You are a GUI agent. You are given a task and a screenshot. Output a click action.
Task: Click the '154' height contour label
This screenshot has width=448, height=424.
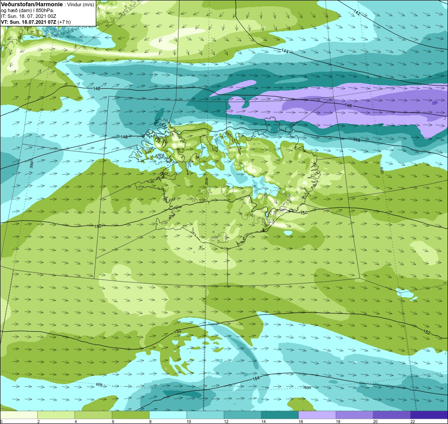click(x=256, y=378)
